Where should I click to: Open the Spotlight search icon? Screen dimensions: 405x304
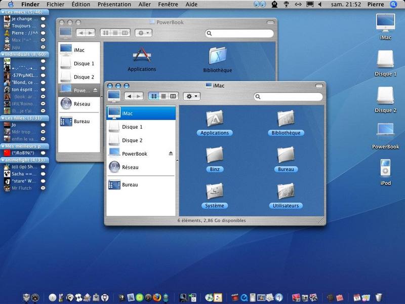click(x=393, y=5)
